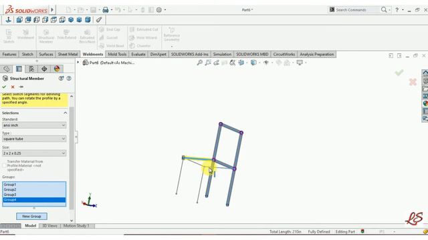Open the Help question mark menu
This screenshot has height=240, width=428.
pyautogui.click(x=397, y=10)
